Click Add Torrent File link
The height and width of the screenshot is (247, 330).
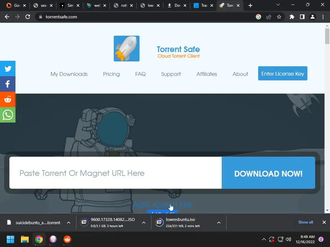click(162, 204)
